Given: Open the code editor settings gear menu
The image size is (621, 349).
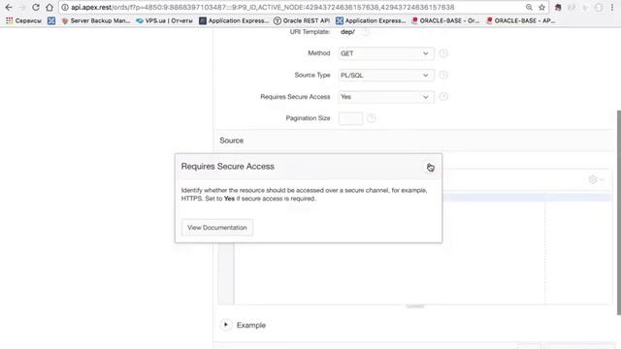Looking at the screenshot, I should [x=596, y=179].
